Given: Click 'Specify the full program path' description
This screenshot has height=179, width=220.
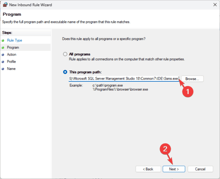Looking at the screenshot, I should pyautogui.click(x=66, y=22).
